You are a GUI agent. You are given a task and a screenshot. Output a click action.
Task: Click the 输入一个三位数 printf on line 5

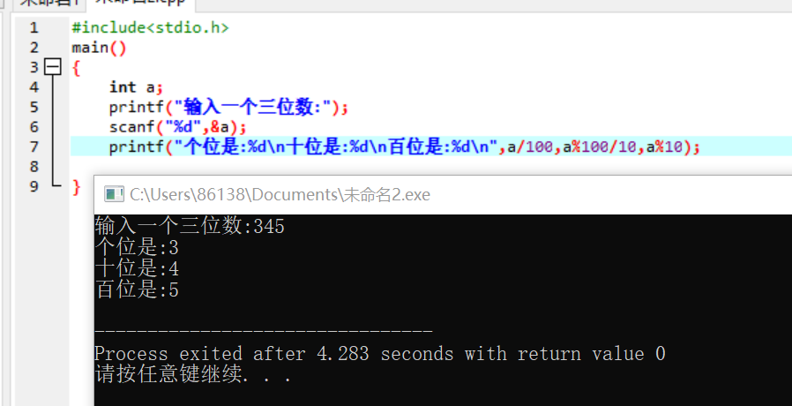[228, 107]
